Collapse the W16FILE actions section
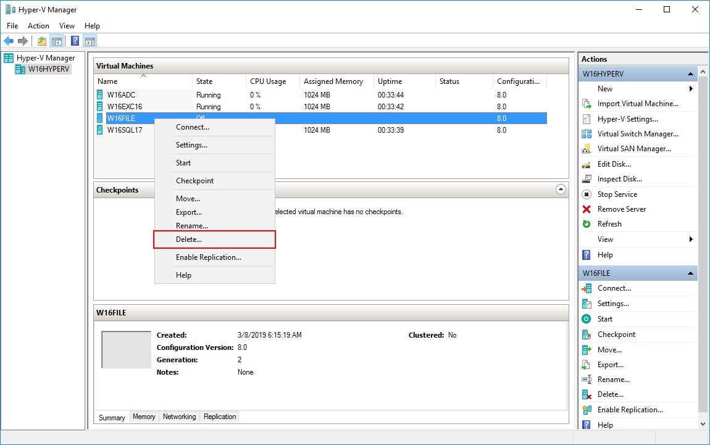The width and height of the screenshot is (710, 445). point(690,273)
